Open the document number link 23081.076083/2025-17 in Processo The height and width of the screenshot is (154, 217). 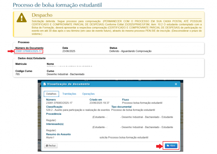(29, 51)
